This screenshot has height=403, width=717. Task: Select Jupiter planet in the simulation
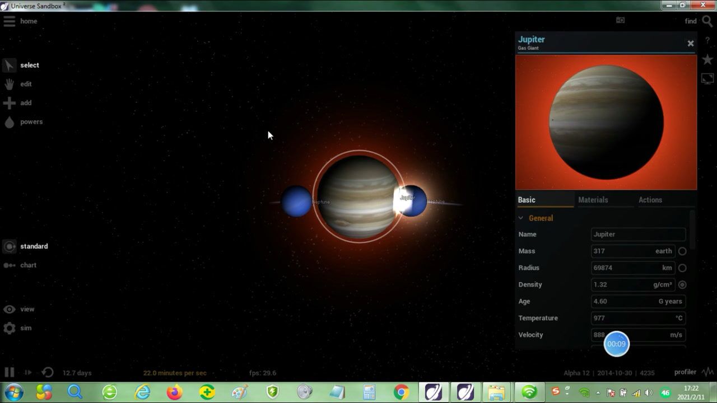(x=358, y=196)
